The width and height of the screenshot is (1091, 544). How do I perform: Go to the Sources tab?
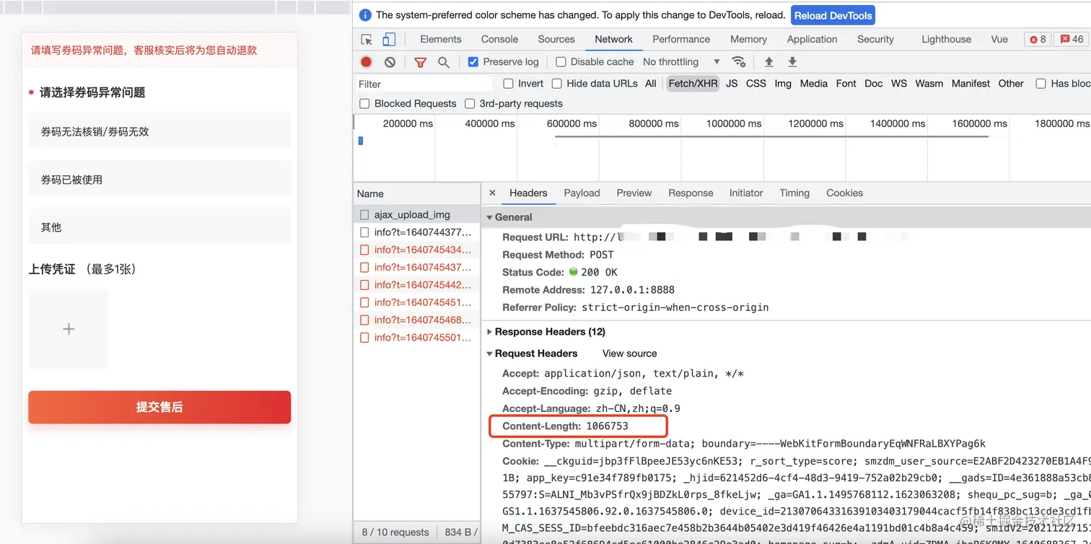point(556,40)
